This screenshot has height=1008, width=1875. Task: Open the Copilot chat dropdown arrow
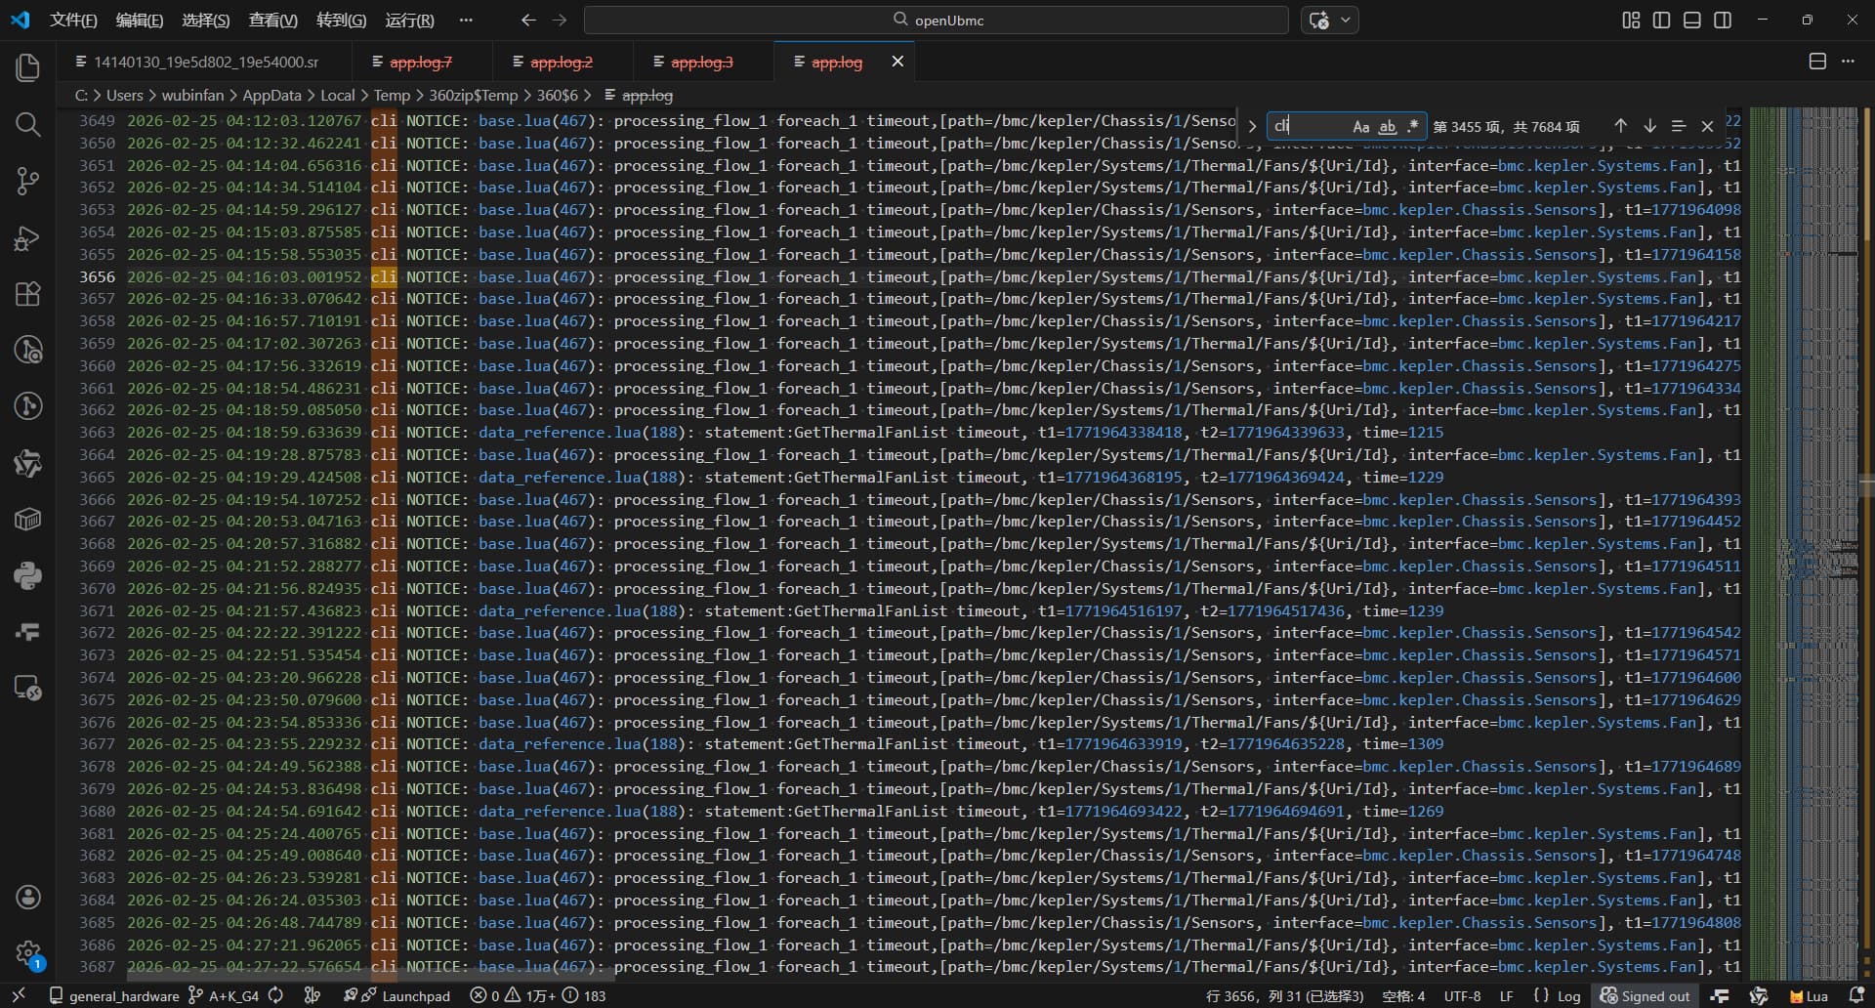(x=1347, y=21)
